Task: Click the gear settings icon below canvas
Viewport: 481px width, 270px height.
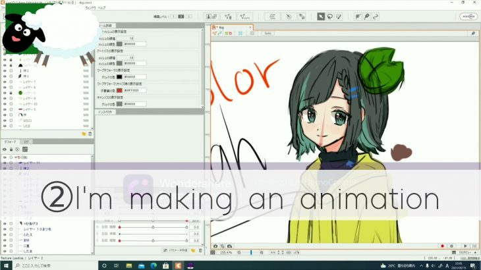Action: coord(451,246)
